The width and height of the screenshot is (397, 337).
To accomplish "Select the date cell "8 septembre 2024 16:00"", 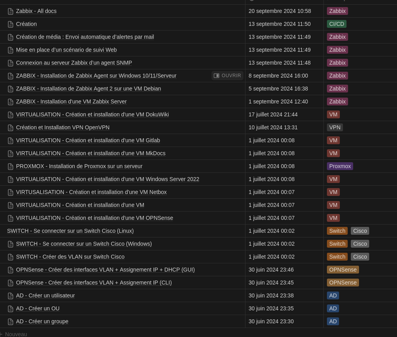I will pos(278,76).
